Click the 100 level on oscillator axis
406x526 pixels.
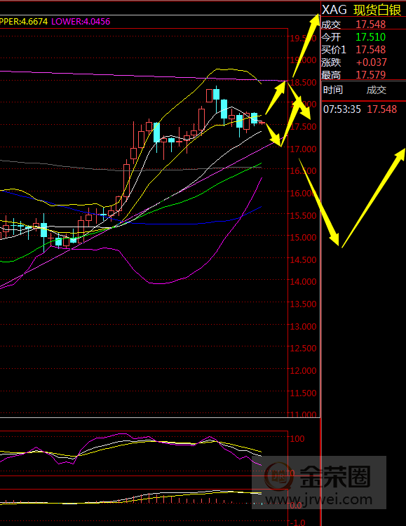pos(297,438)
